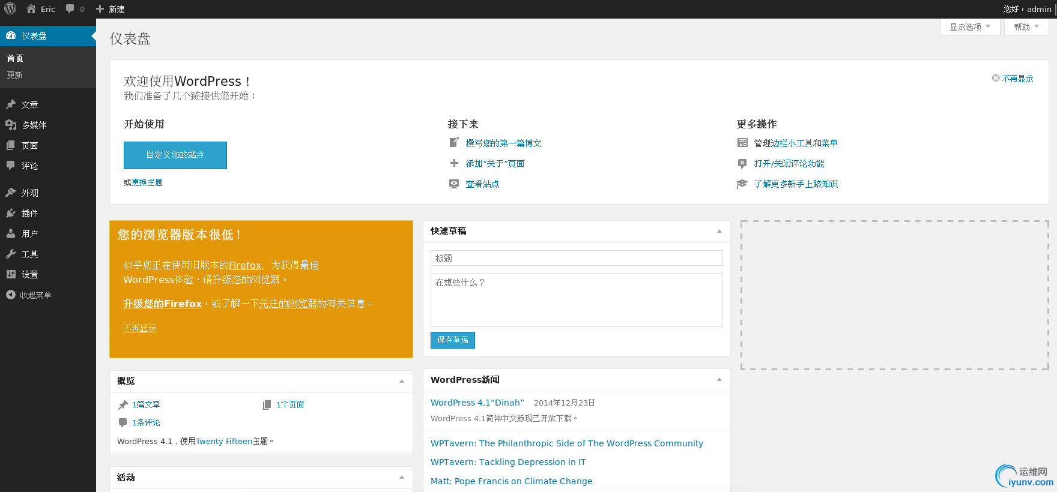Image resolution: width=1057 pixels, height=492 pixels.
Task: Click the 设置 settings icon in sidebar
Action: point(11,274)
